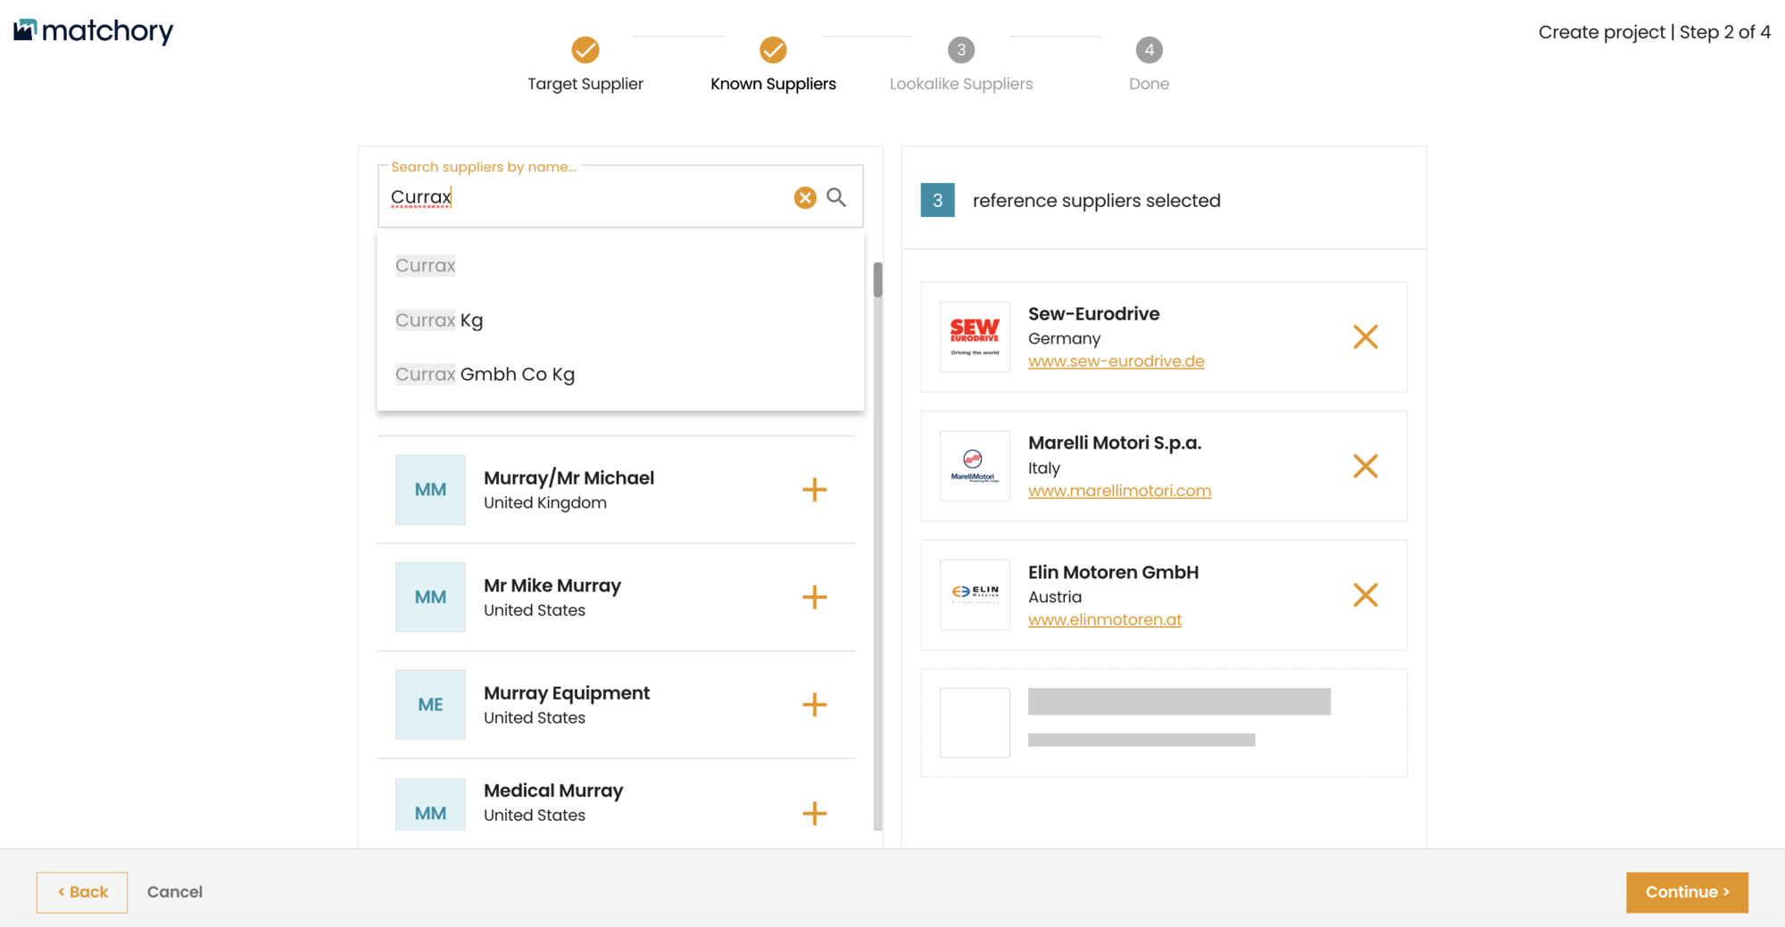Remove Sew-Eurodrive from selected suppliers
Screen dimensions: 1785x927
pyautogui.click(x=1366, y=336)
